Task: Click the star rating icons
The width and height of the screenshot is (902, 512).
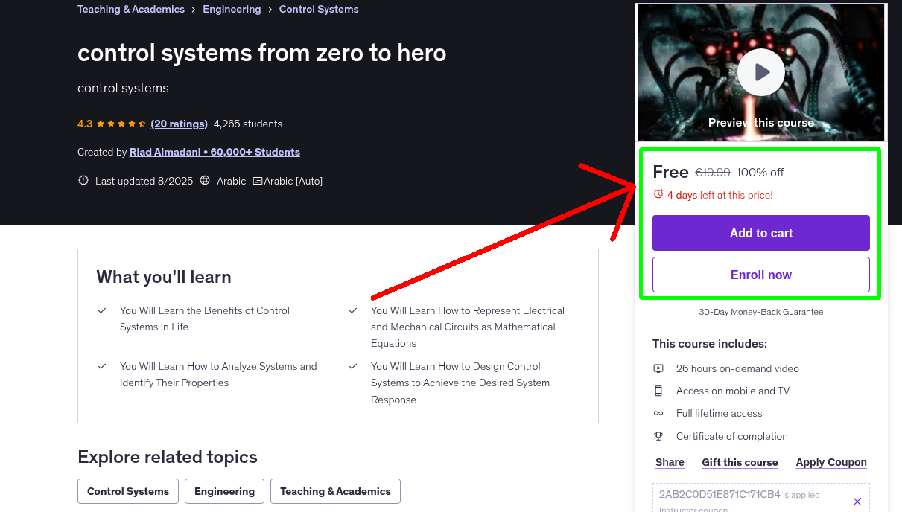Action: point(121,124)
